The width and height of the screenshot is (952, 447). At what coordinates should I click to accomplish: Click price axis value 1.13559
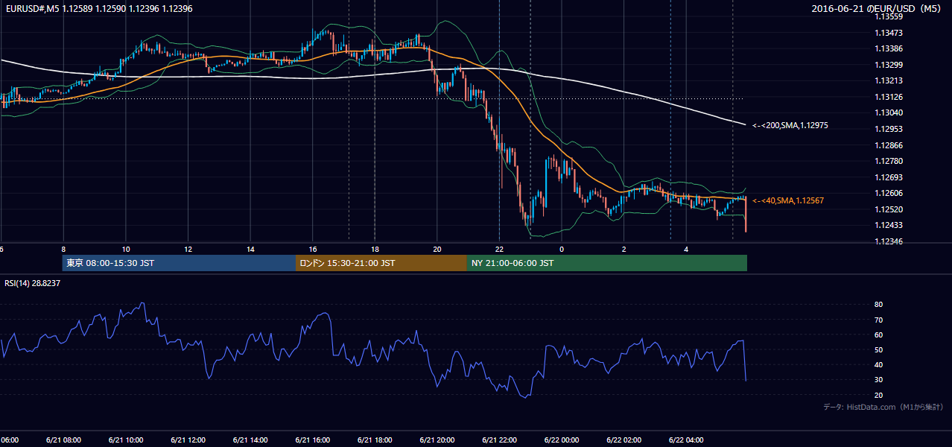point(889,16)
